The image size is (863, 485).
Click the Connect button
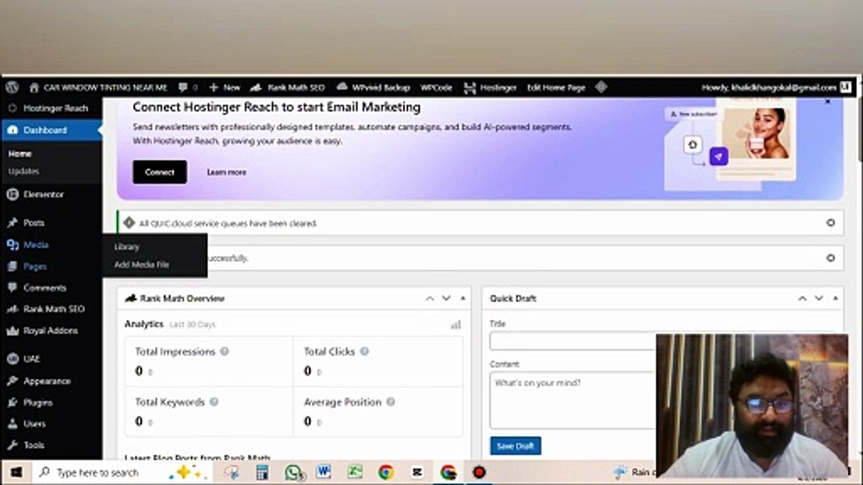(x=160, y=172)
